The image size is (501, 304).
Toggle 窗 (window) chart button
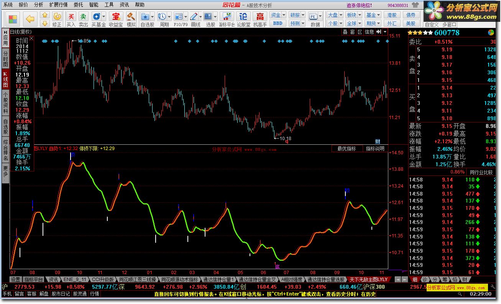tap(353, 32)
